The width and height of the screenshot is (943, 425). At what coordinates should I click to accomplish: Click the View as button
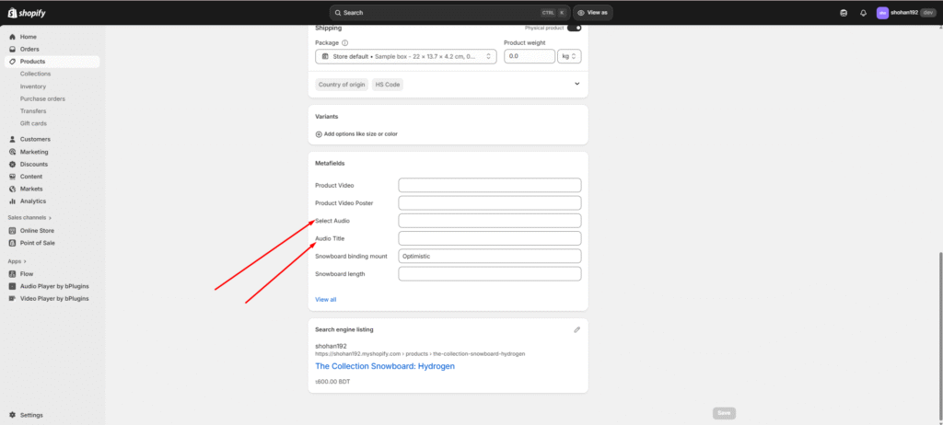(x=593, y=13)
